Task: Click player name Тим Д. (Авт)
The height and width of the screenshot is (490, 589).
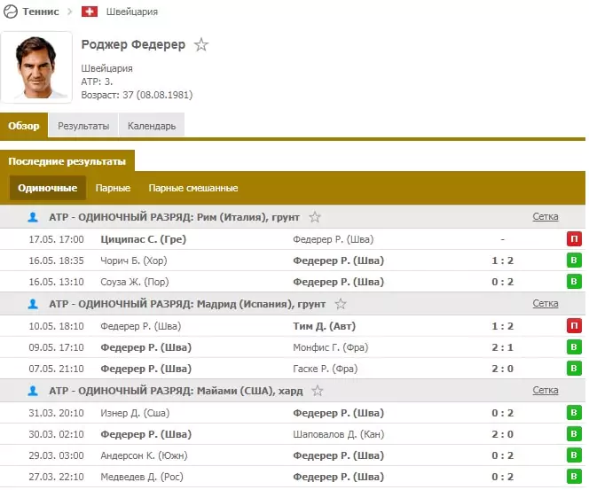Action: [x=324, y=326]
